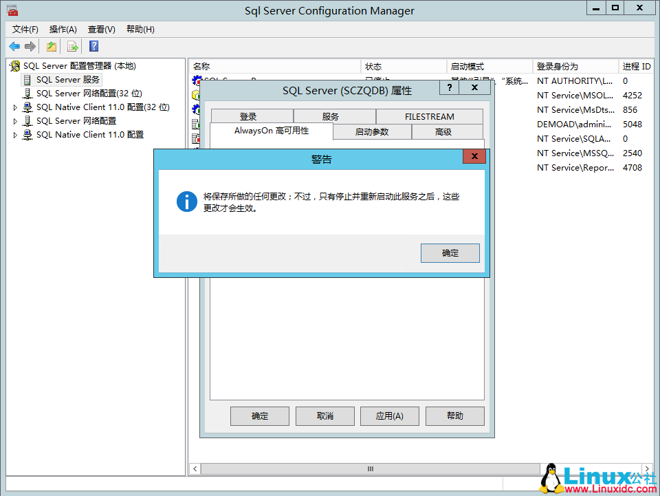This screenshot has height=496, width=660.
Task: Open SQL Server 配置管理器 root icon
Action: pyautogui.click(x=15, y=66)
